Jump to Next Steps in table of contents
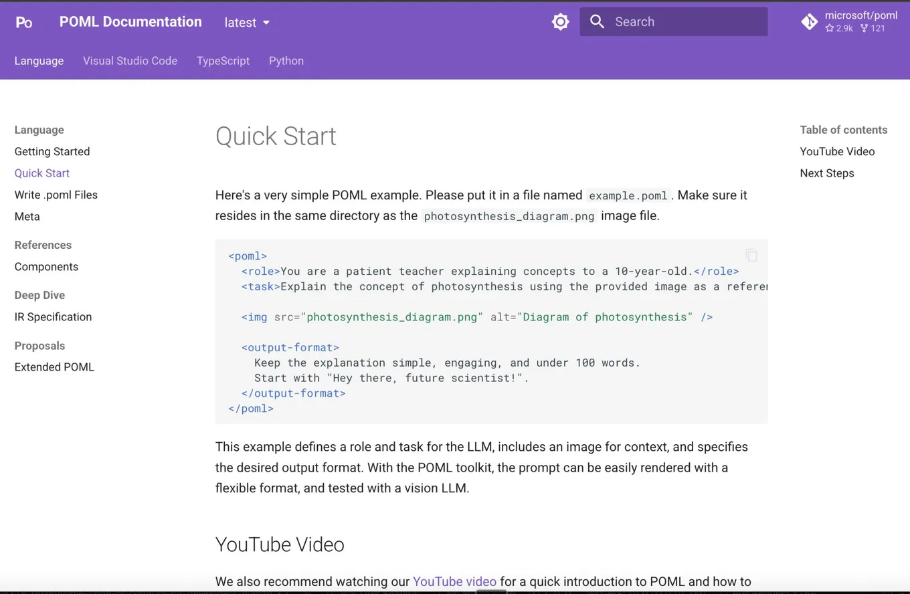Image resolution: width=910 pixels, height=594 pixels. point(827,173)
